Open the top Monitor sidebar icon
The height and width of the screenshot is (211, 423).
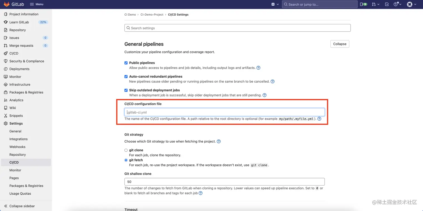click(6, 77)
